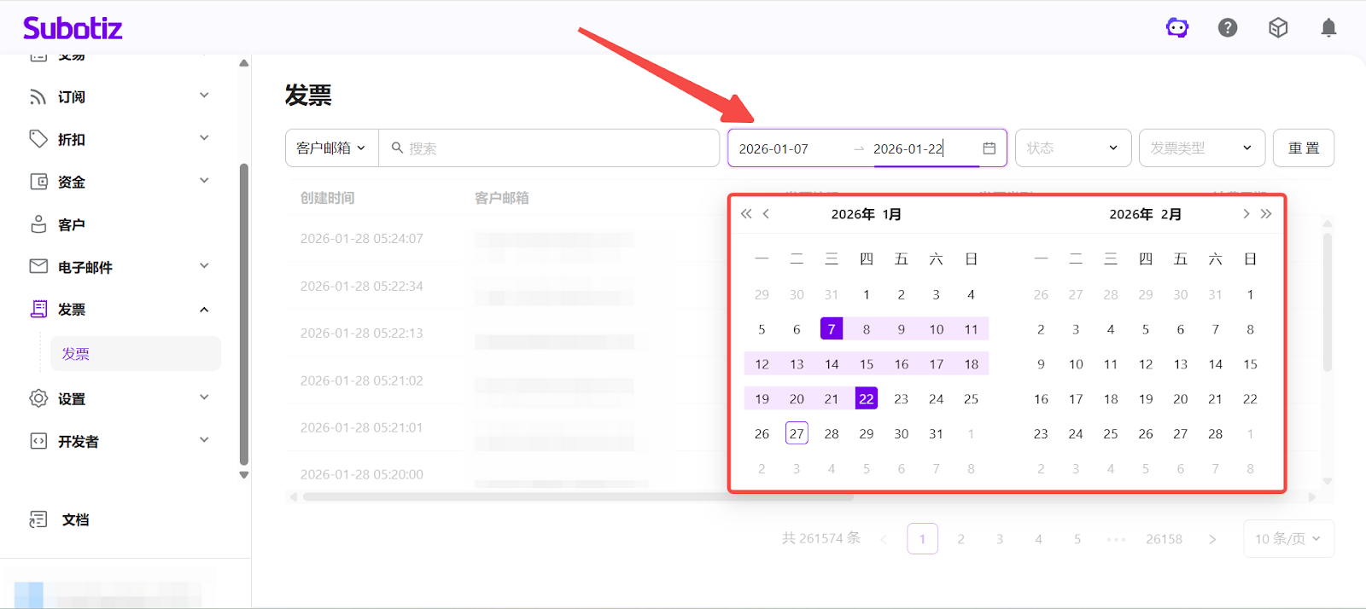
Task: Open the 状态 status dropdown
Action: click(1072, 148)
